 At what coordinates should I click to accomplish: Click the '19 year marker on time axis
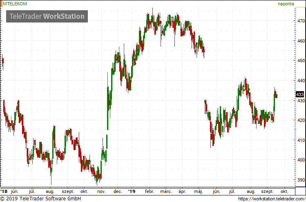pos(132,191)
